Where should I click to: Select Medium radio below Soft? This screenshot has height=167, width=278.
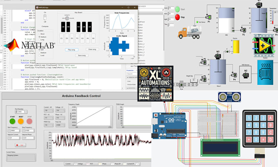coord(39,53)
